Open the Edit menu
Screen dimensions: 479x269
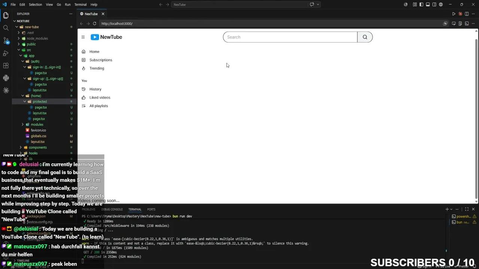[22, 4]
